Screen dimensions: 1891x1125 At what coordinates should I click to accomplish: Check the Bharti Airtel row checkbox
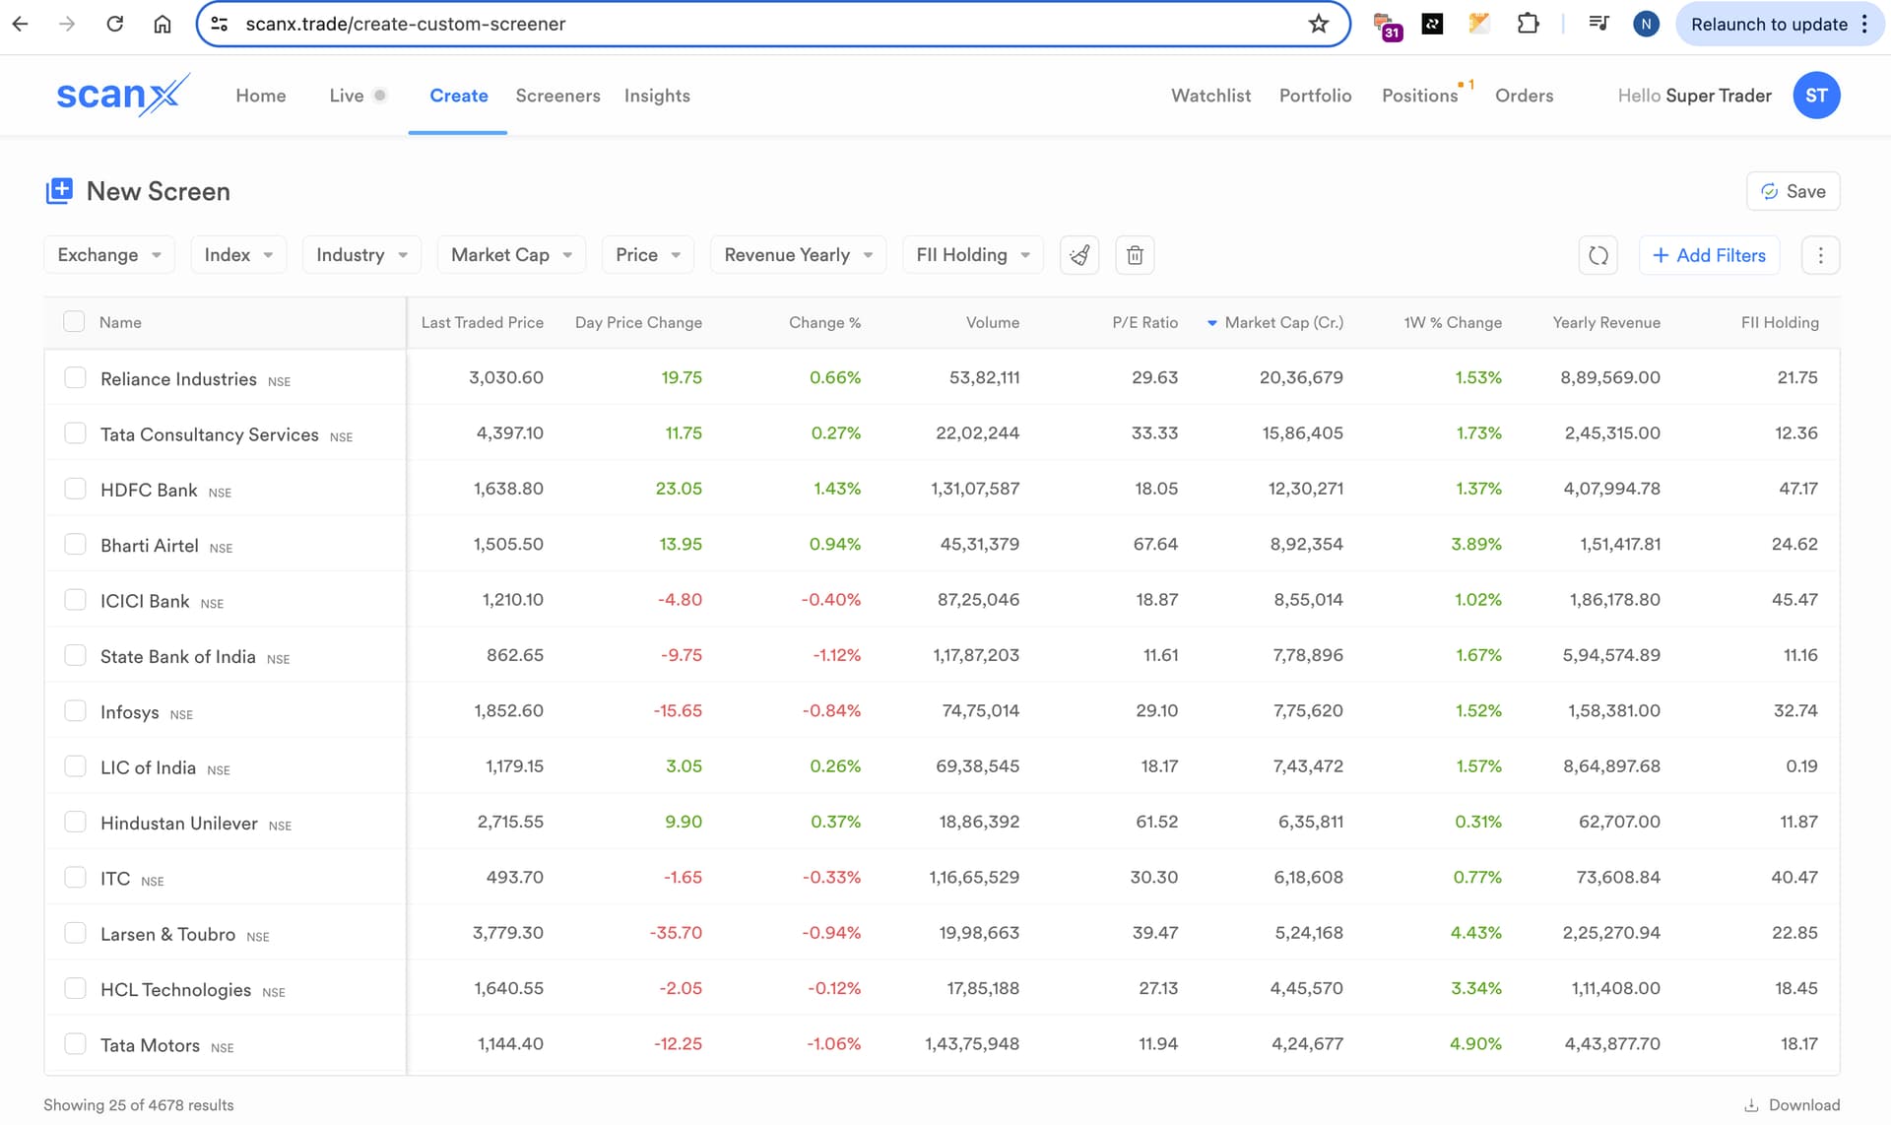tap(75, 544)
